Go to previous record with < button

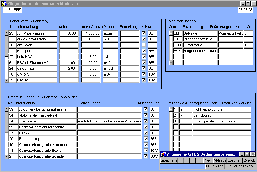[x=186, y=160]
